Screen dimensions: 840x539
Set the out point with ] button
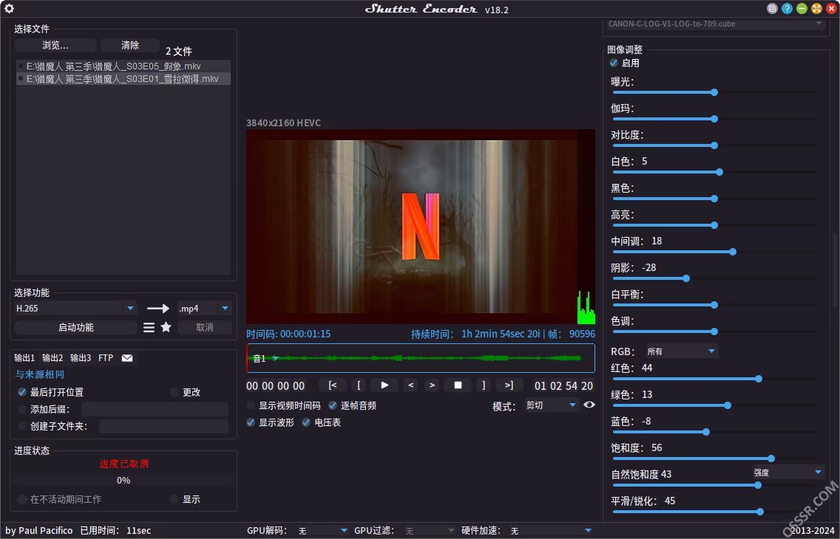click(x=483, y=385)
